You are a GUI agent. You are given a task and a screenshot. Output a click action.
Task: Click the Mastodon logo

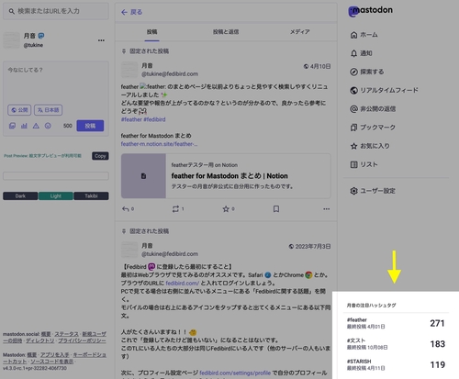pyautogui.click(x=371, y=11)
